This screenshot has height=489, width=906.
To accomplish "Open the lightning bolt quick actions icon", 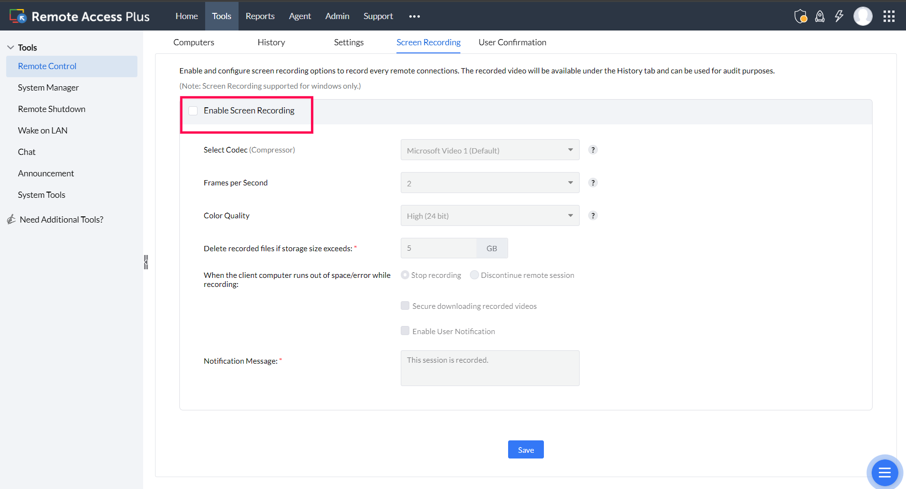I will [839, 16].
